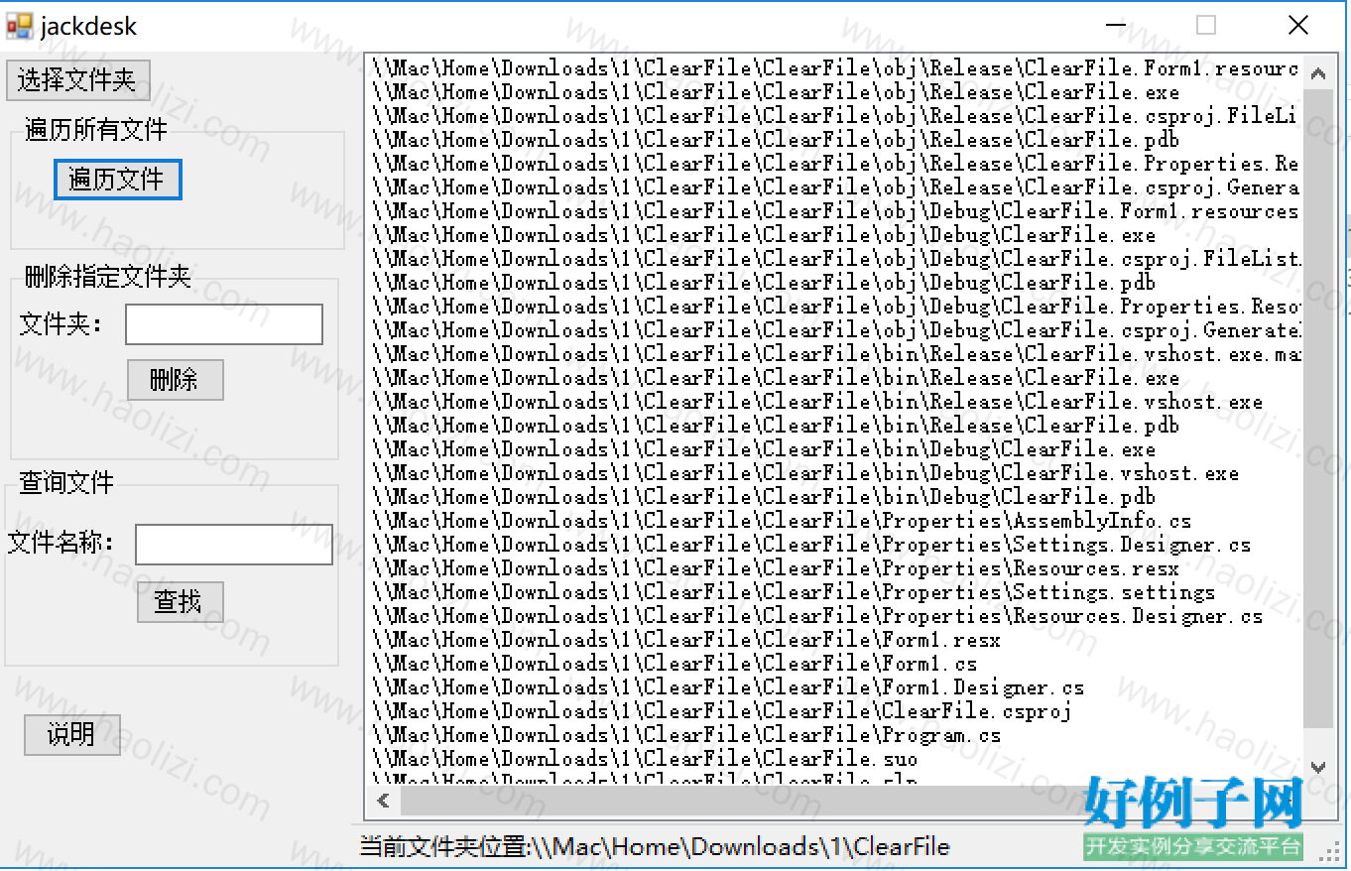Select the Properties\AssemblyInfo.cs line

(783, 521)
